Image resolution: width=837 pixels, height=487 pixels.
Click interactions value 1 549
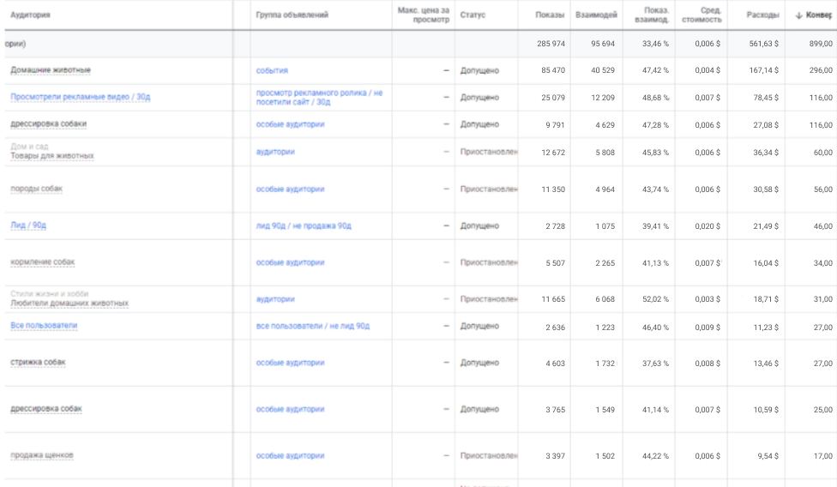[605, 410]
